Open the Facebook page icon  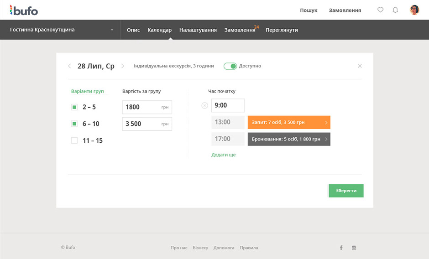[341, 248]
